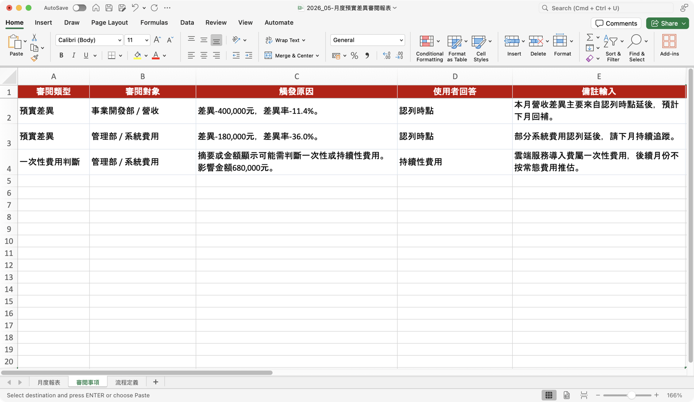Click the Cut scissors icon
694x402 pixels.
tap(34, 38)
